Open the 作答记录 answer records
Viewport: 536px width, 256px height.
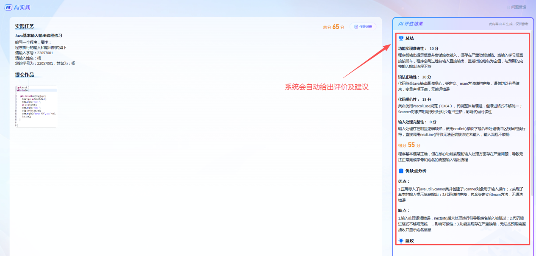(x=363, y=27)
